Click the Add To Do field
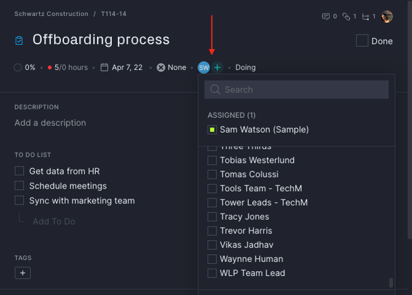The height and width of the screenshot is (295, 412). coord(54,221)
